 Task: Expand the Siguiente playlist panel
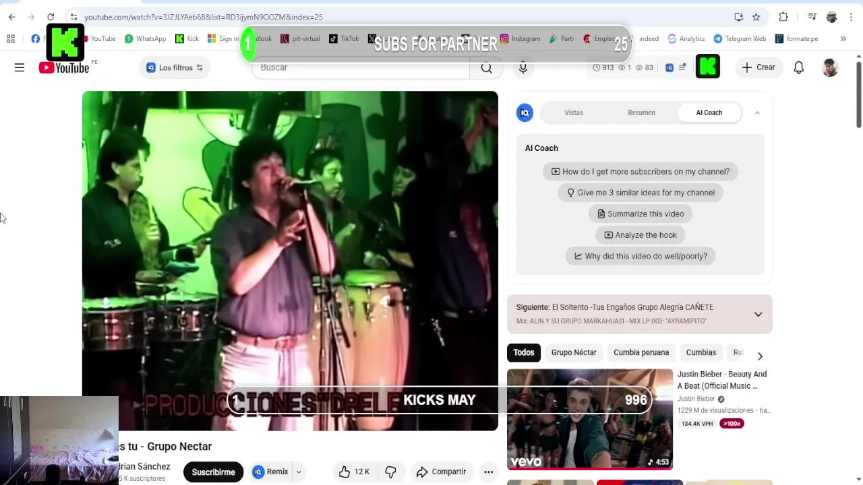[x=758, y=314]
